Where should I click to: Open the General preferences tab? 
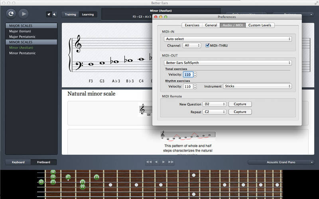tap(211, 25)
